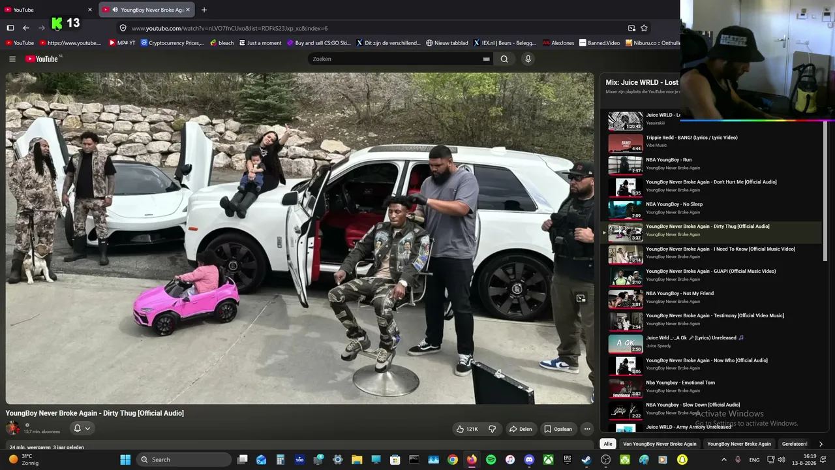
Task: Click the playlist panel scrollbar
Action: 824,189
